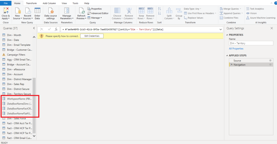Open gear settings for Source step
Image resolution: width=277 pixels, height=144 pixels.
tap(270, 60)
